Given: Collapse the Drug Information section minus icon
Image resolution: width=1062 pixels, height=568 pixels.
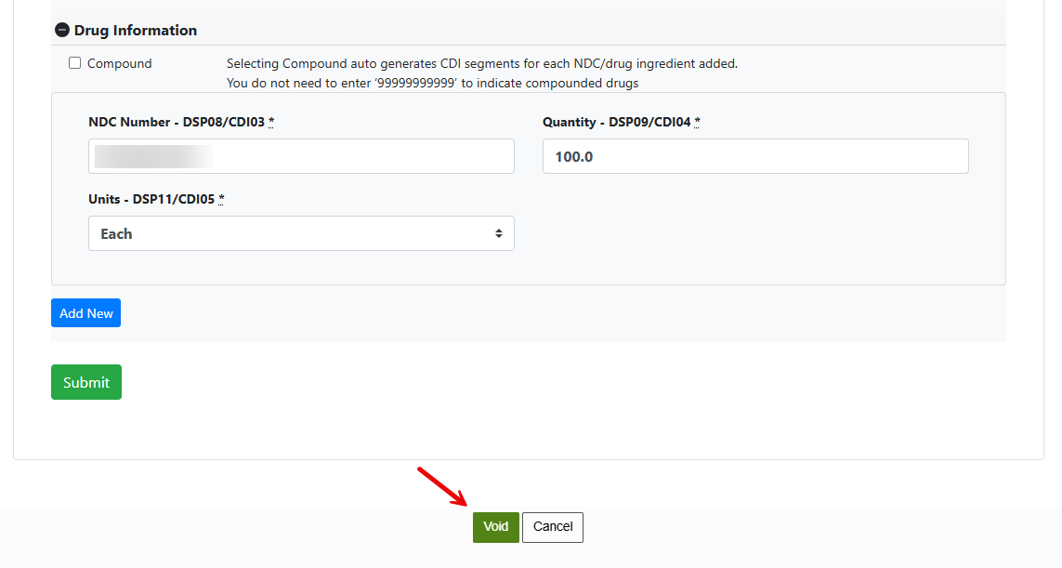Looking at the screenshot, I should (x=61, y=30).
